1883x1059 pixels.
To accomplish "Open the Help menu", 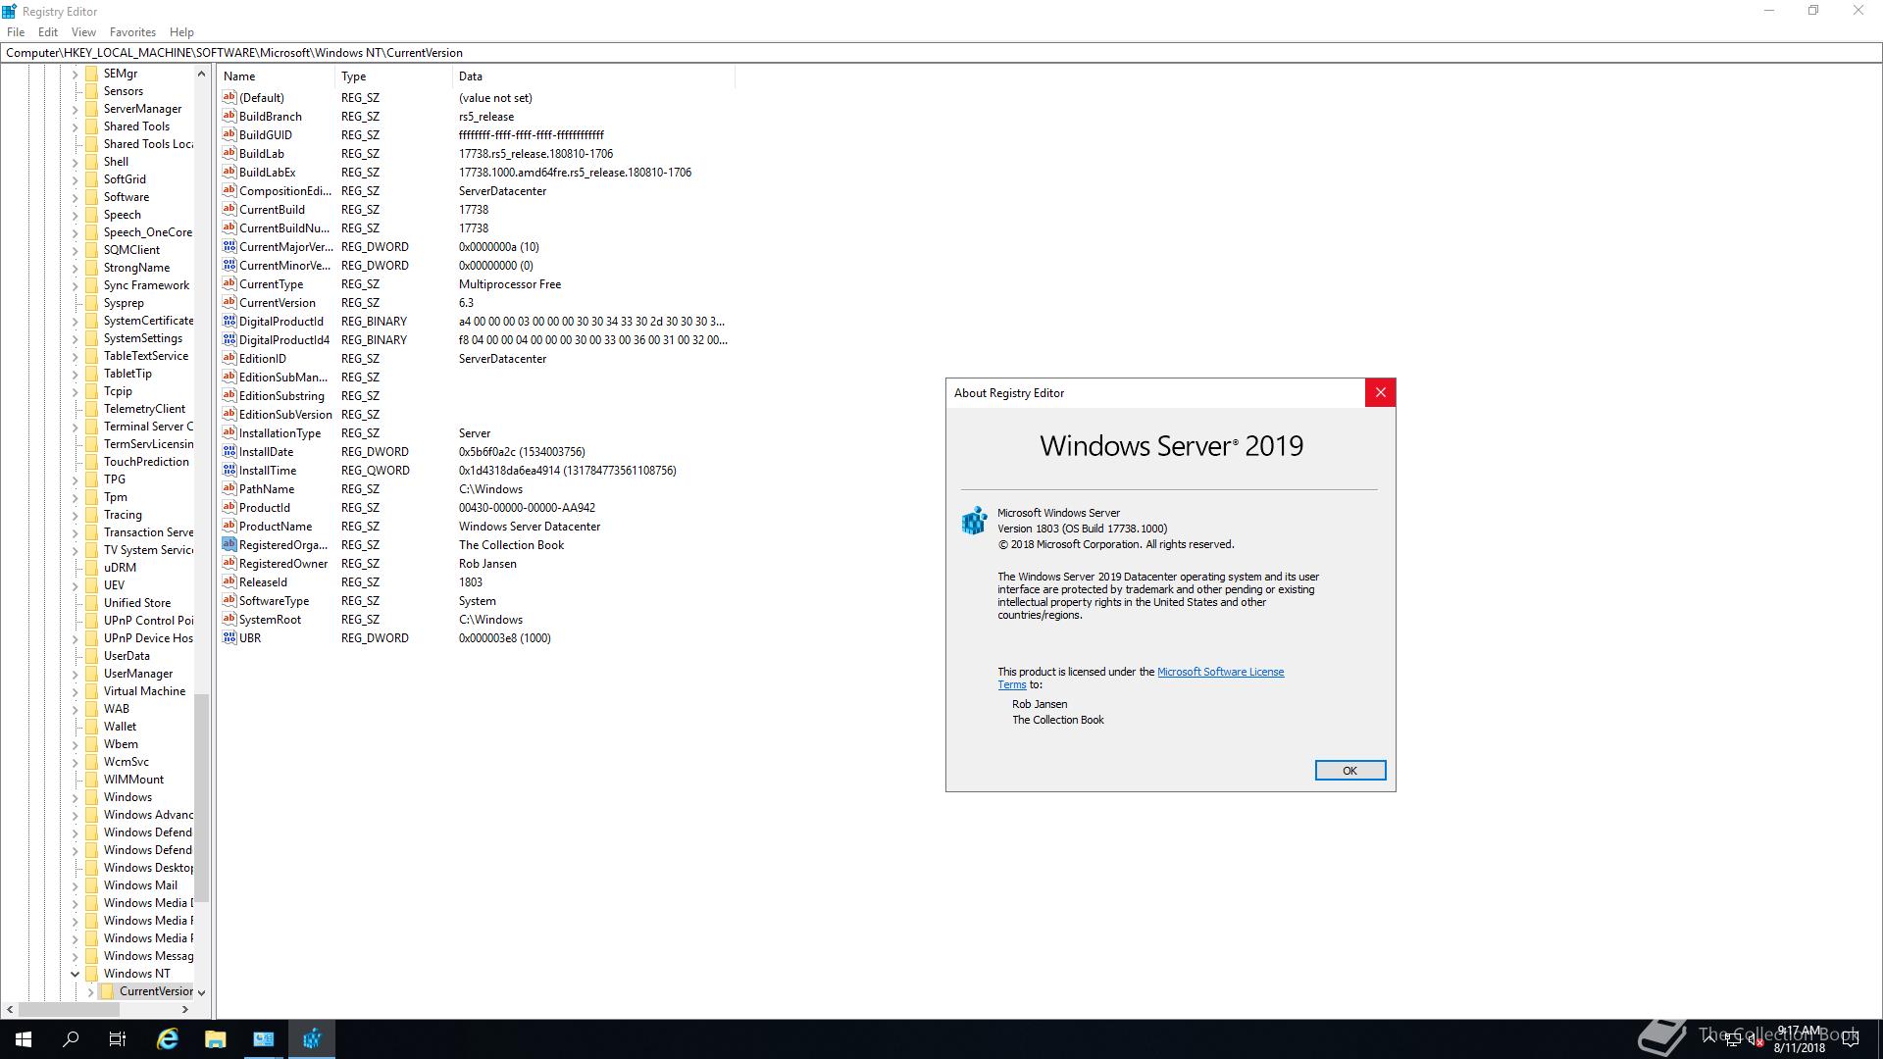I will 181,31.
